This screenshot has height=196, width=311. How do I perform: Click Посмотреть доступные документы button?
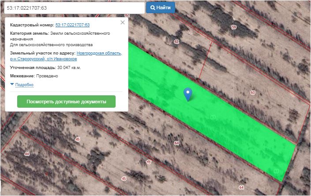click(66, 102)
